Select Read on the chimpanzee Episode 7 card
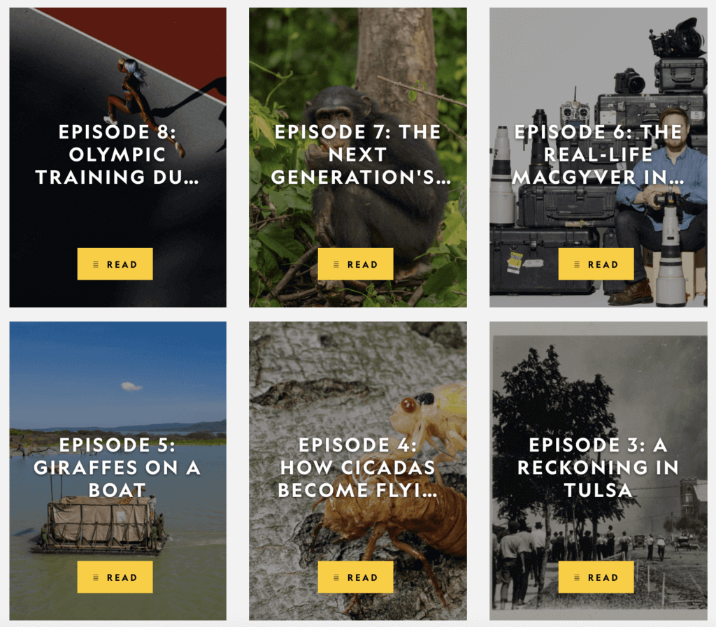Image resolution: width=716 pixels, height=627 pixels. pyautogui.click(x=356, y=264)
